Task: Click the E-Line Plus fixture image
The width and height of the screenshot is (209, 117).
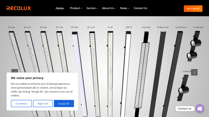Action: point(142,74)
